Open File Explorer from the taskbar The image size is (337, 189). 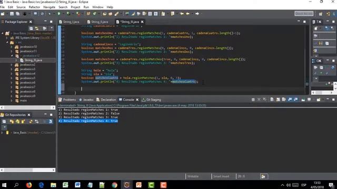point(53,185)
